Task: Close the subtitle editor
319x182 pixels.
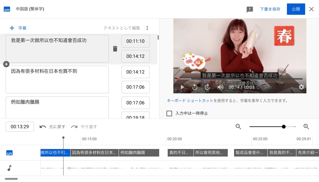Action: click(311, 9)
